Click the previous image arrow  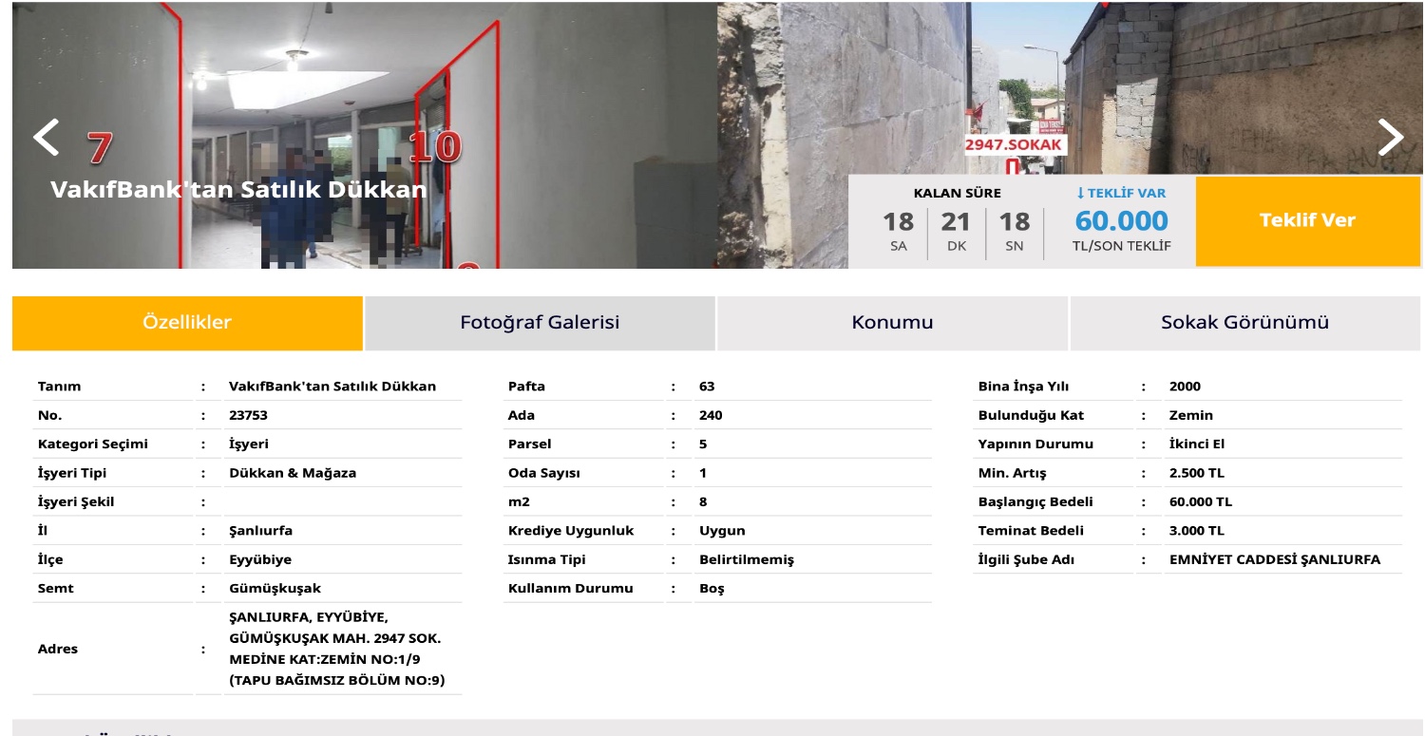[x=46, y=138]
